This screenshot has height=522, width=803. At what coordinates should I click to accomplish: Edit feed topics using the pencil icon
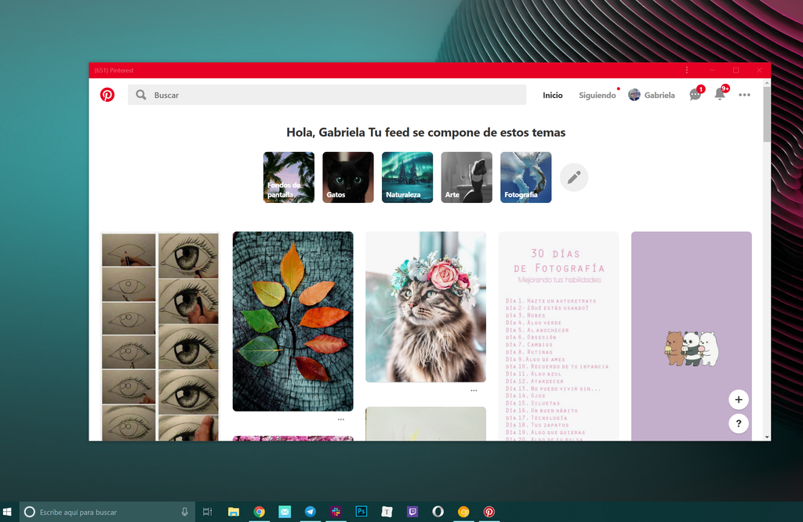573,177
